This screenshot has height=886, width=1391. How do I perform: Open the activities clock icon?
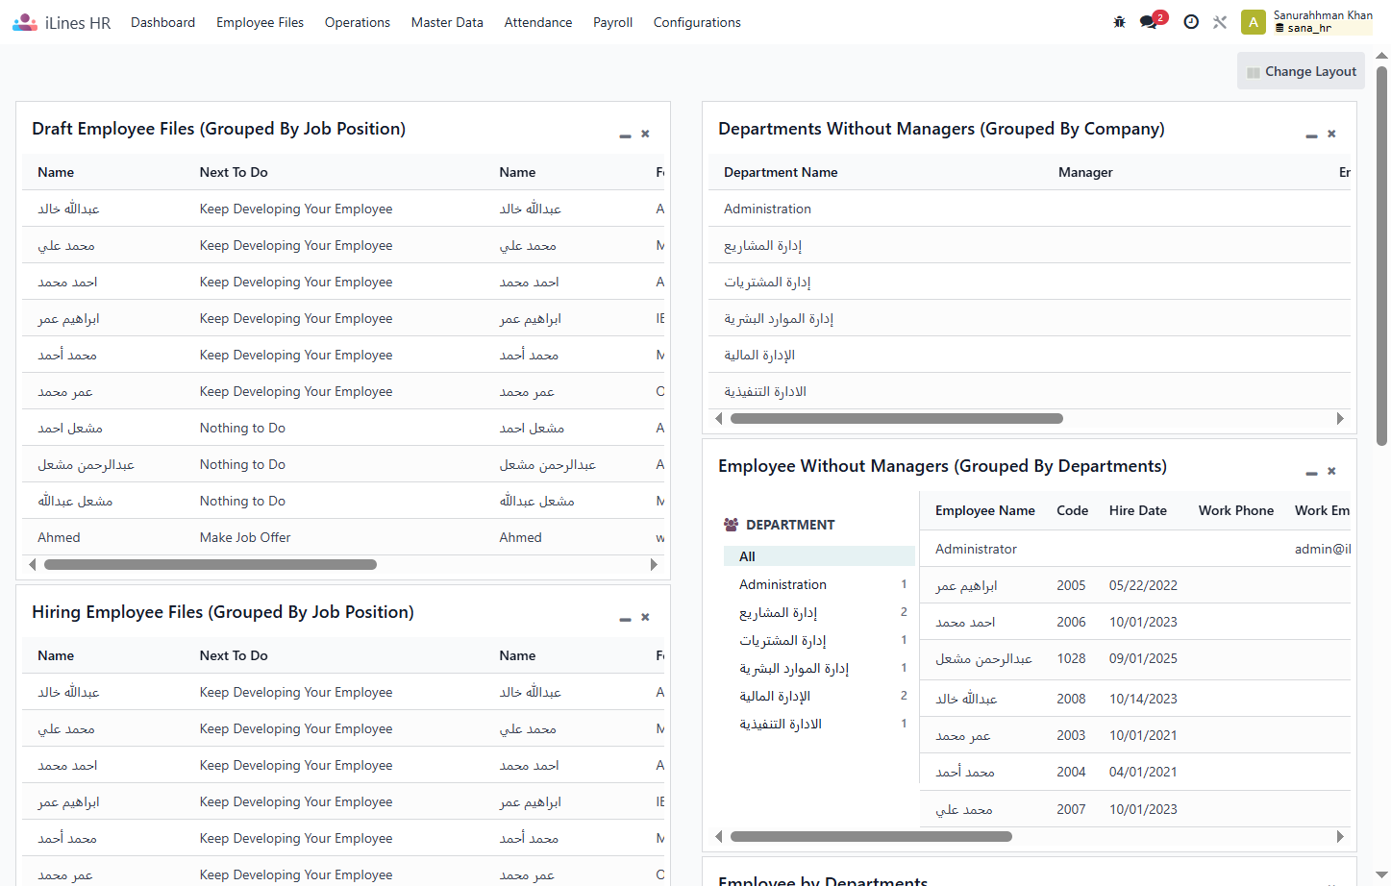[x=1191, y=22]
